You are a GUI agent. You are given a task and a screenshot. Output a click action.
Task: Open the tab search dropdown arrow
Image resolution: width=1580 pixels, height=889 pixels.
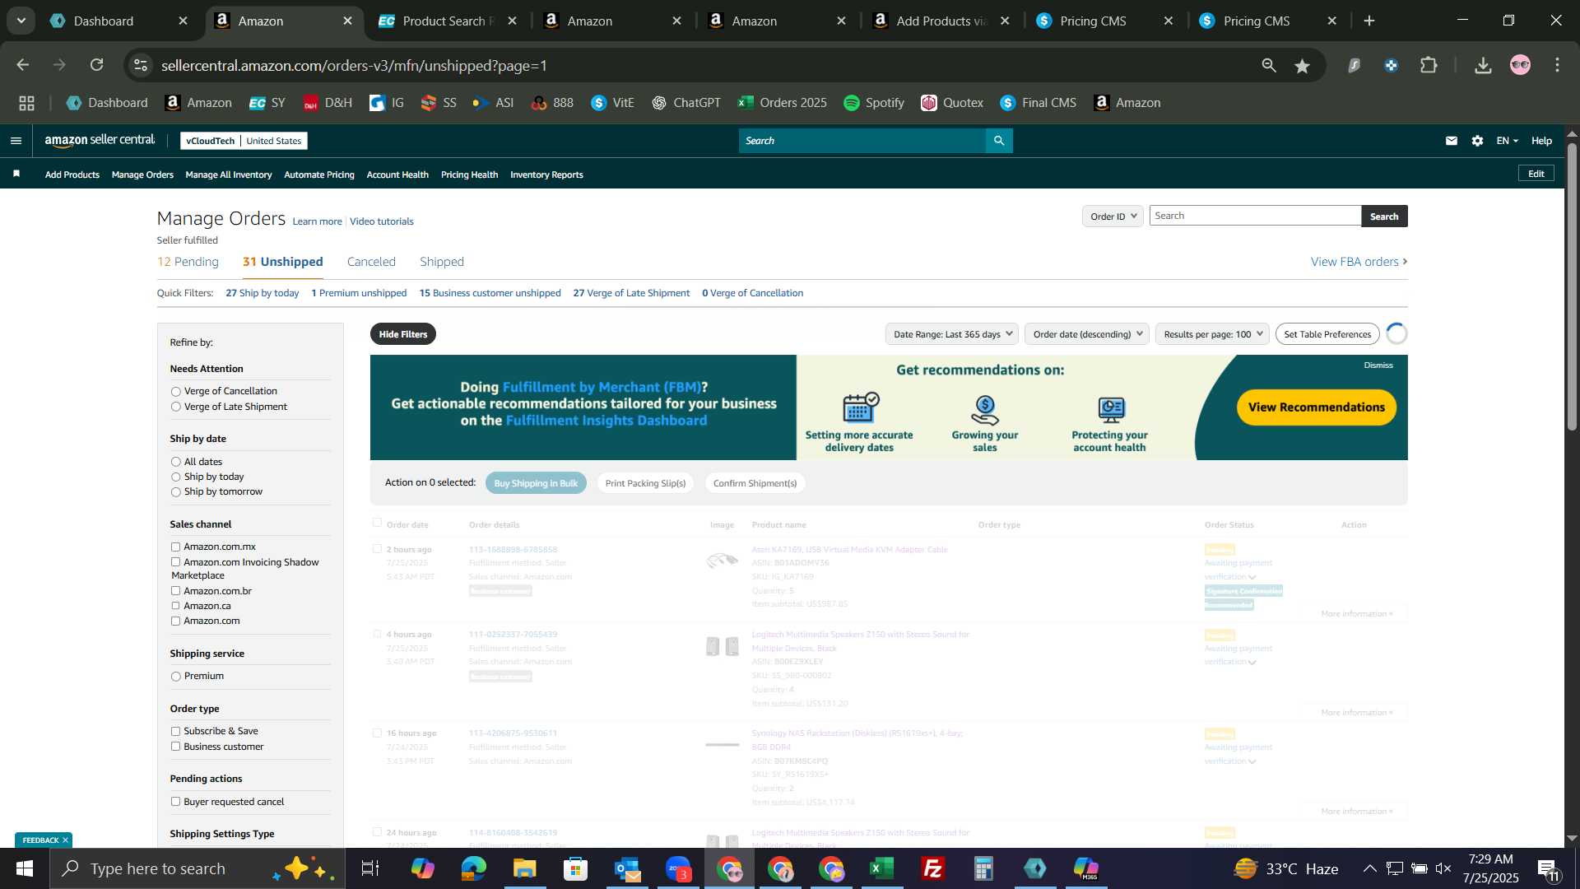(x=21, y=21)
